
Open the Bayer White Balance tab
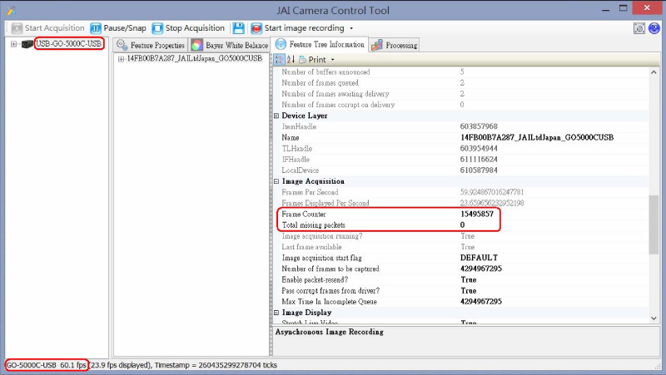(230, 44)
